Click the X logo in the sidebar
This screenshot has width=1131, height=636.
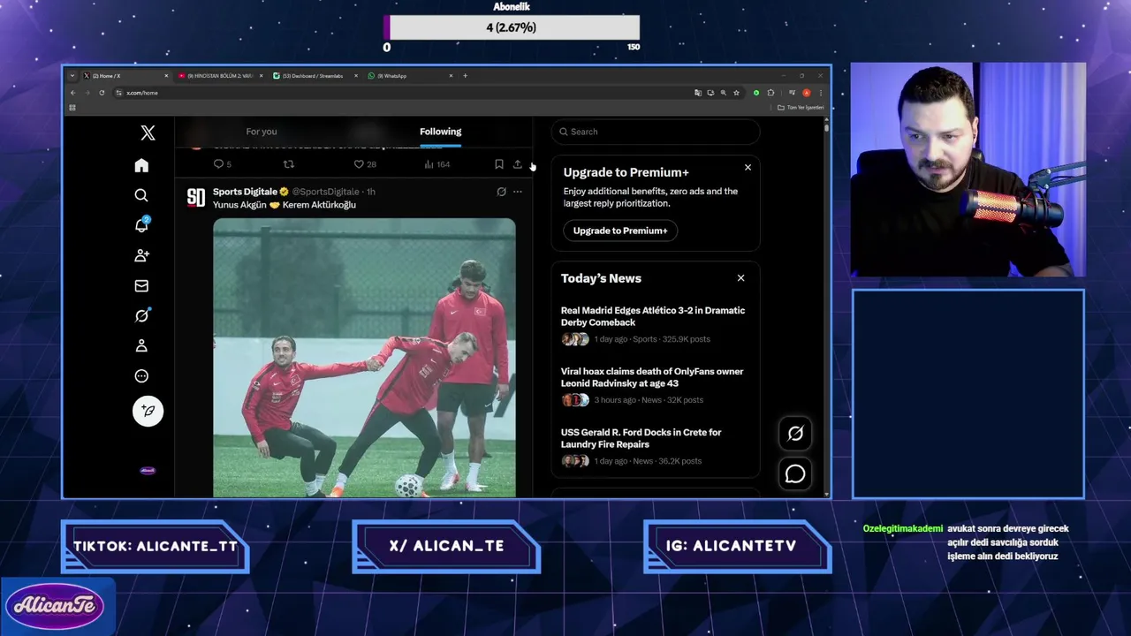point(148,132)
